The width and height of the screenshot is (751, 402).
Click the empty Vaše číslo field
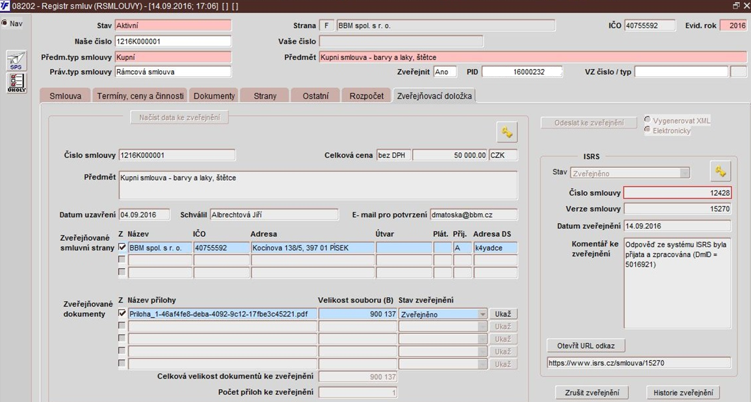[401, 41]
